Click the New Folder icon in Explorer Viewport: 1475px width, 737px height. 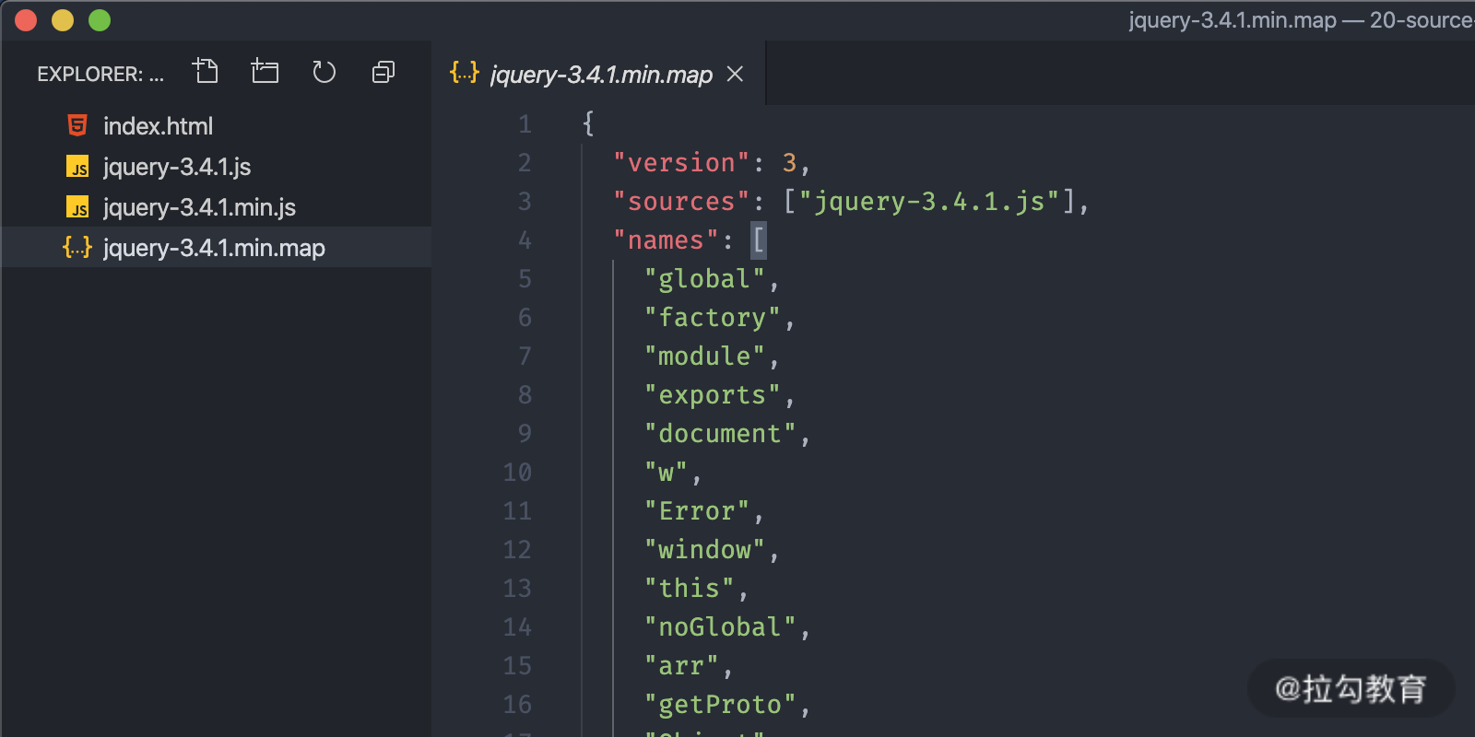point(265,71)
